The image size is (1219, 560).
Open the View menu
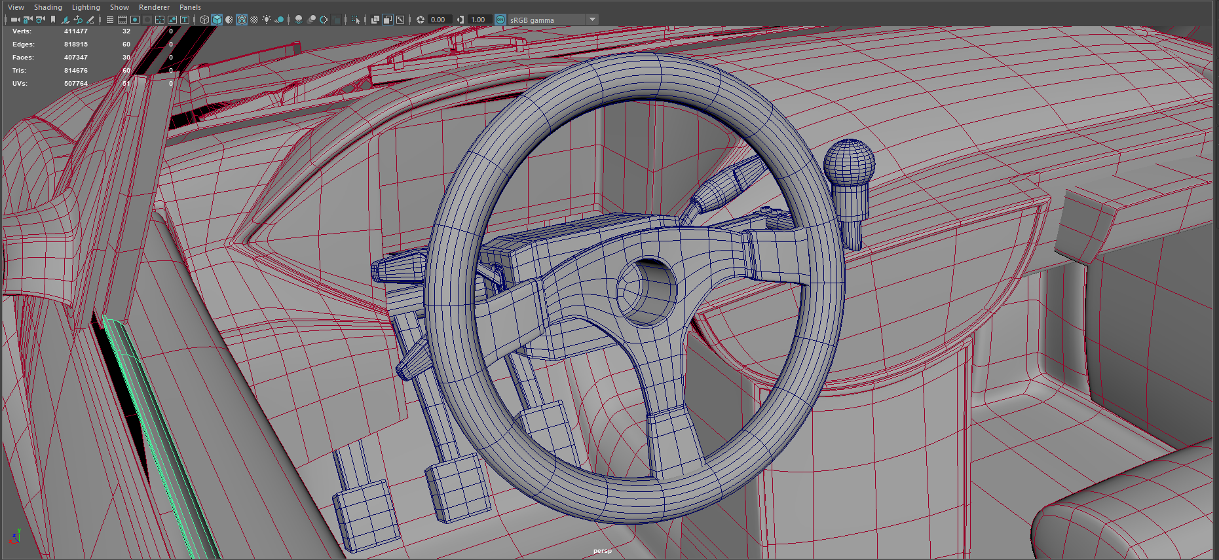coord(16,7)
